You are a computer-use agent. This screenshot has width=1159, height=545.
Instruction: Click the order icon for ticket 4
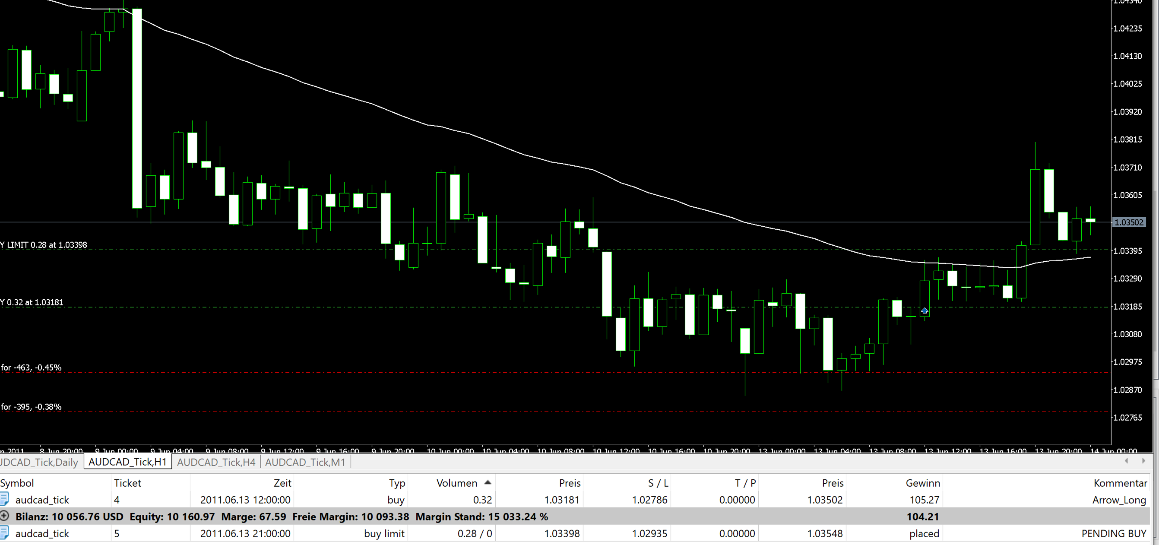tap(4, 499)
